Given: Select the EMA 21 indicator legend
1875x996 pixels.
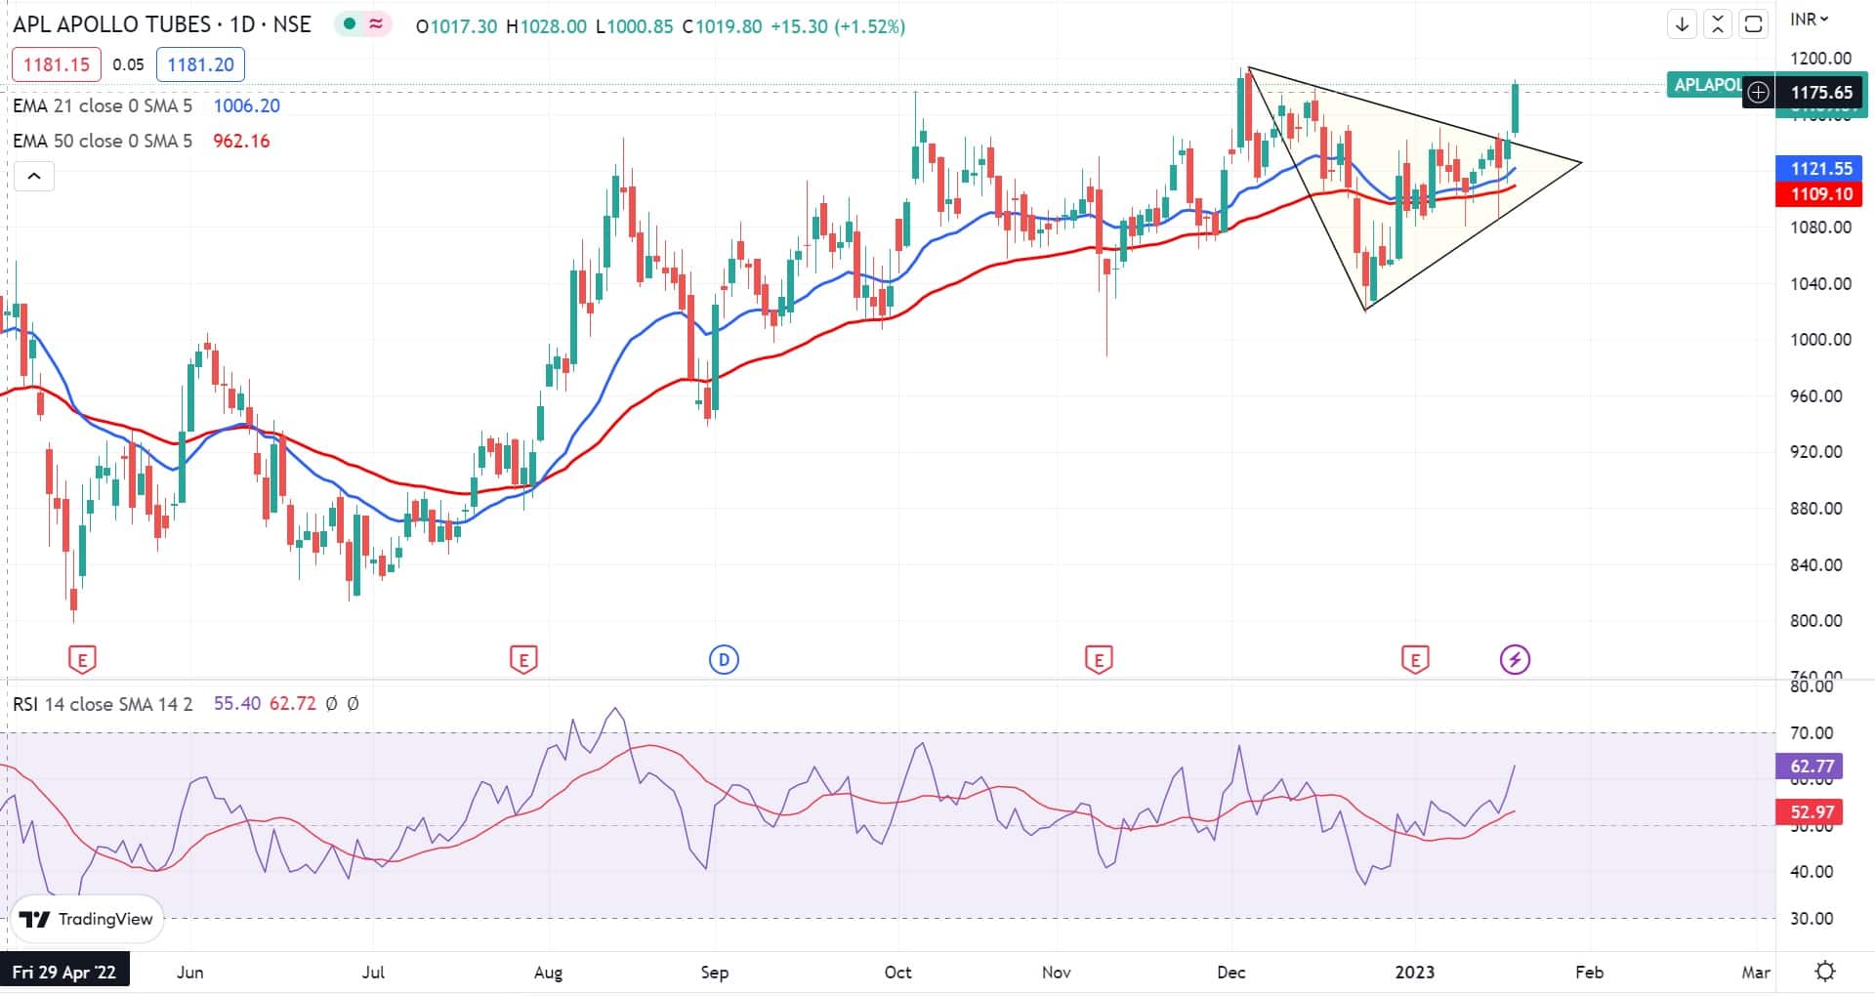Looking at the screenshot, I should pos(103,105).
